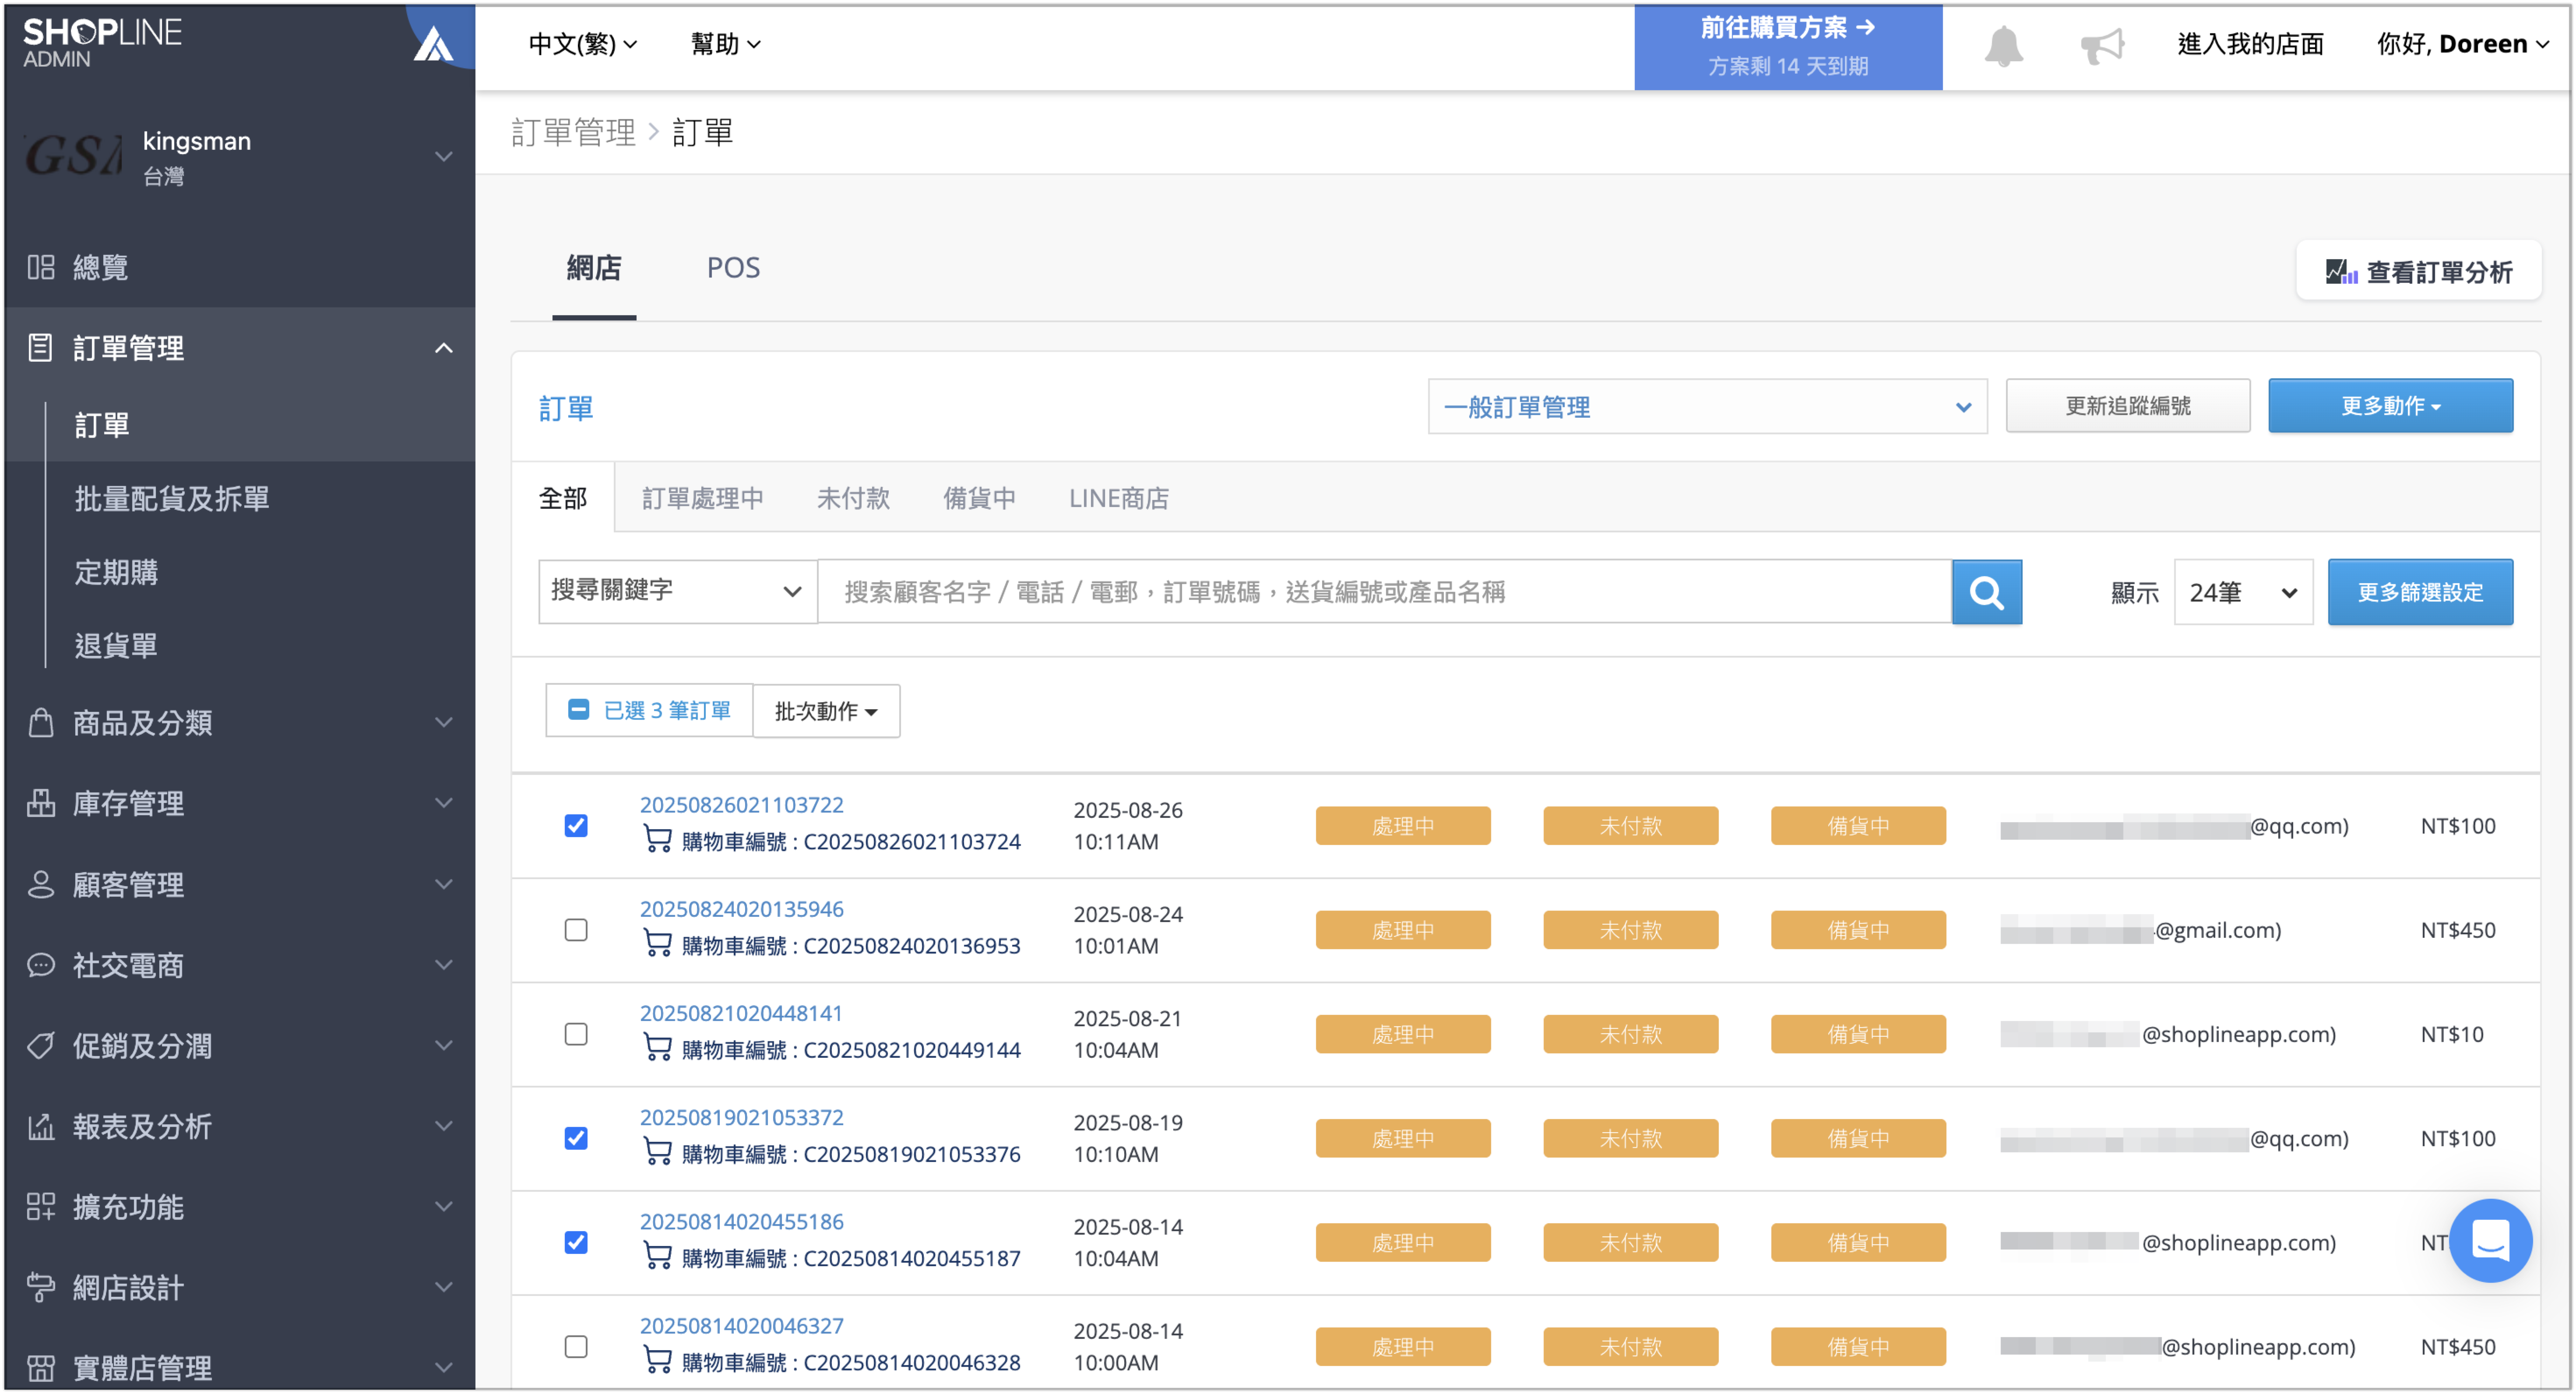Click the order search text field
Image resolution: width=2576 pixels, height=1394 pixels.
click(1384, 592)
